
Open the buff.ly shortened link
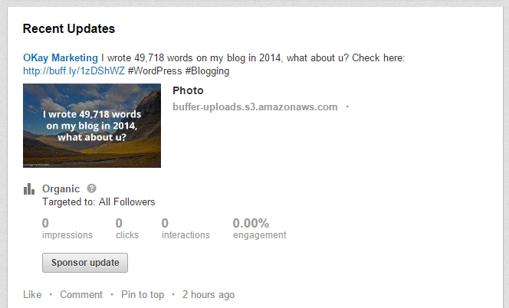tap(74, 70)
